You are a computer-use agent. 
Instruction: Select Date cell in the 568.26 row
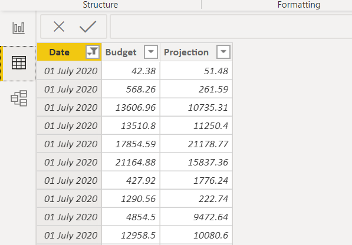point(70,89)
